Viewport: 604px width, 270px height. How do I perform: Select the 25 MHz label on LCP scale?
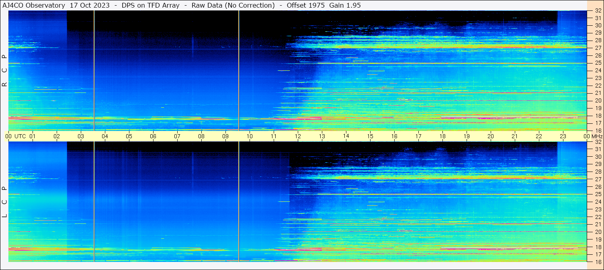(598, 194)
